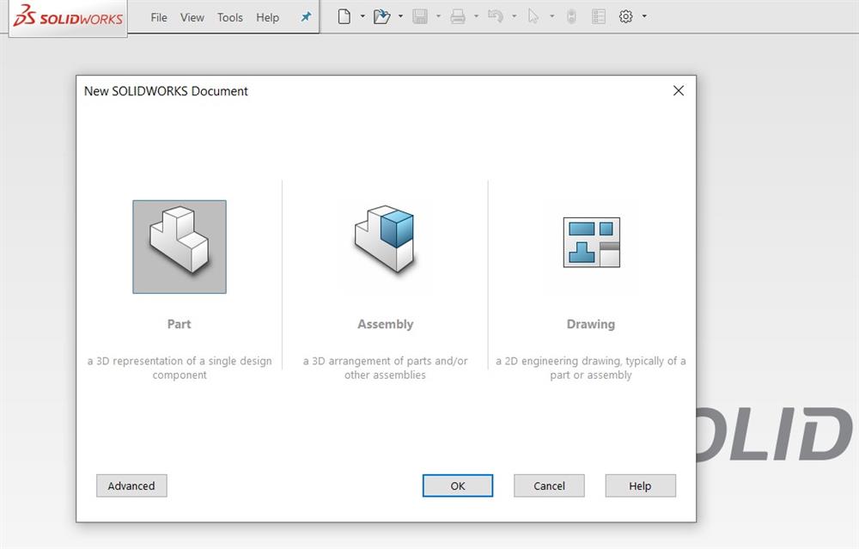Click the SolidWorks logo in the top bar
This screenshot has width=859, height=549.
pos(69,16)
